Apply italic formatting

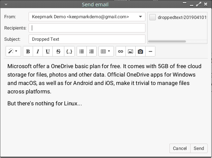point(38,51)
